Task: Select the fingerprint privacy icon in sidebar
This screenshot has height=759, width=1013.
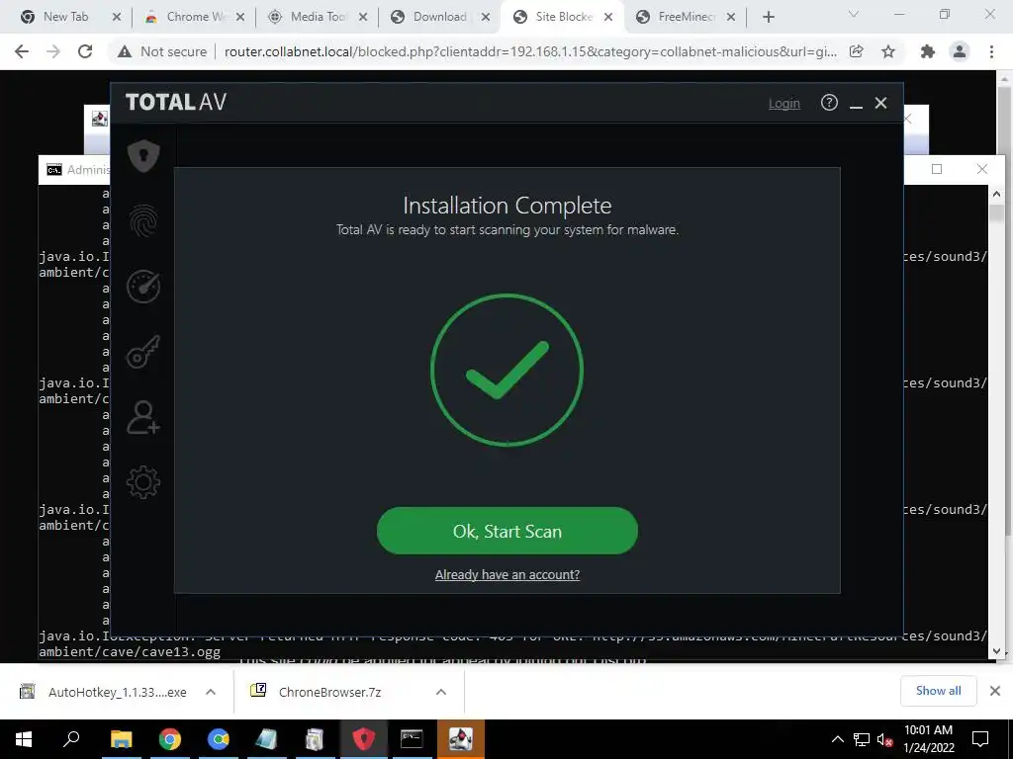Action: pos(143,220)
